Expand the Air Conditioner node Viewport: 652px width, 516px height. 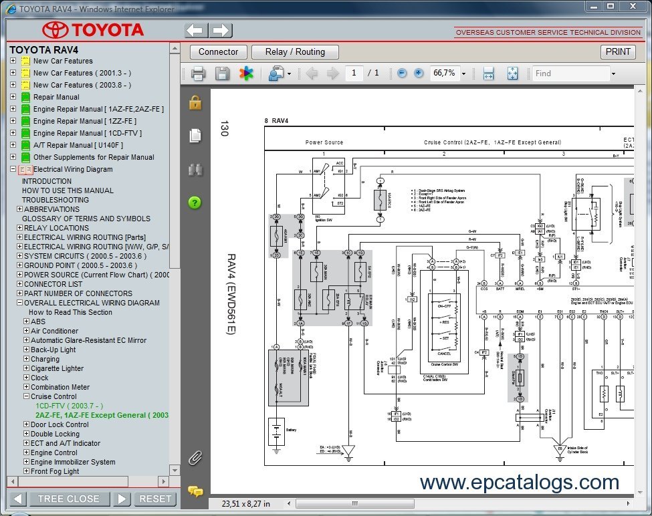click(x=26, y=331)
